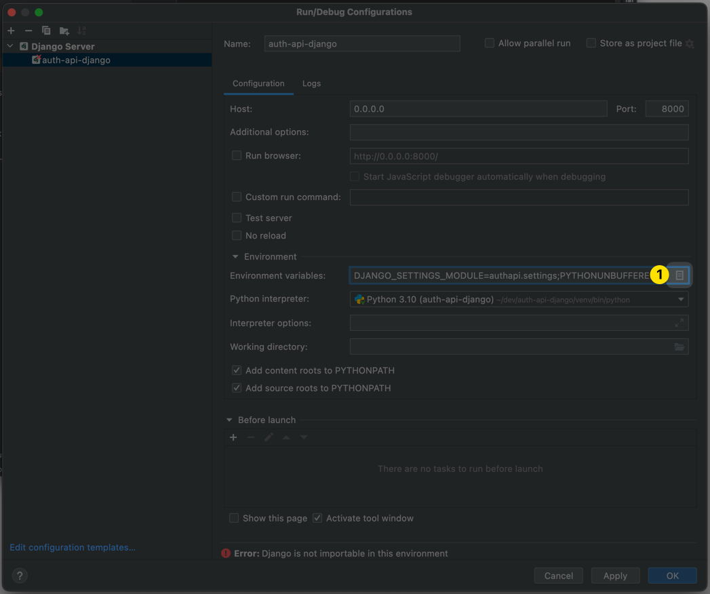Click the Run browser URL field
Viewport: 710px width, 594px height.
pyautogui.click(x=519, y=156)
